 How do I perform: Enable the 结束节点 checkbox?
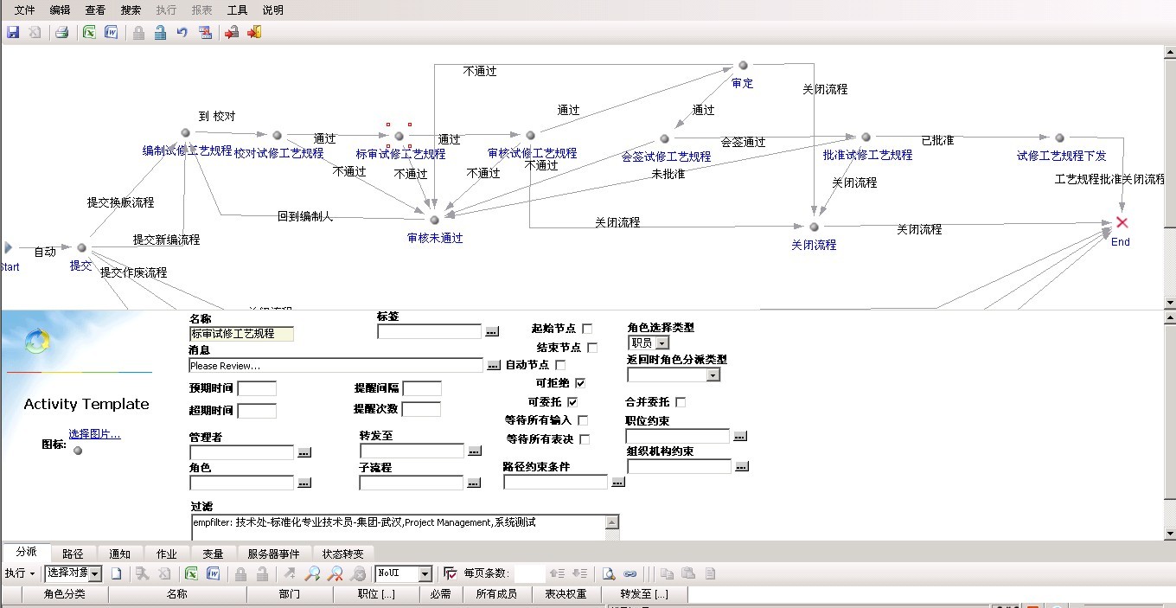point(592,348)
